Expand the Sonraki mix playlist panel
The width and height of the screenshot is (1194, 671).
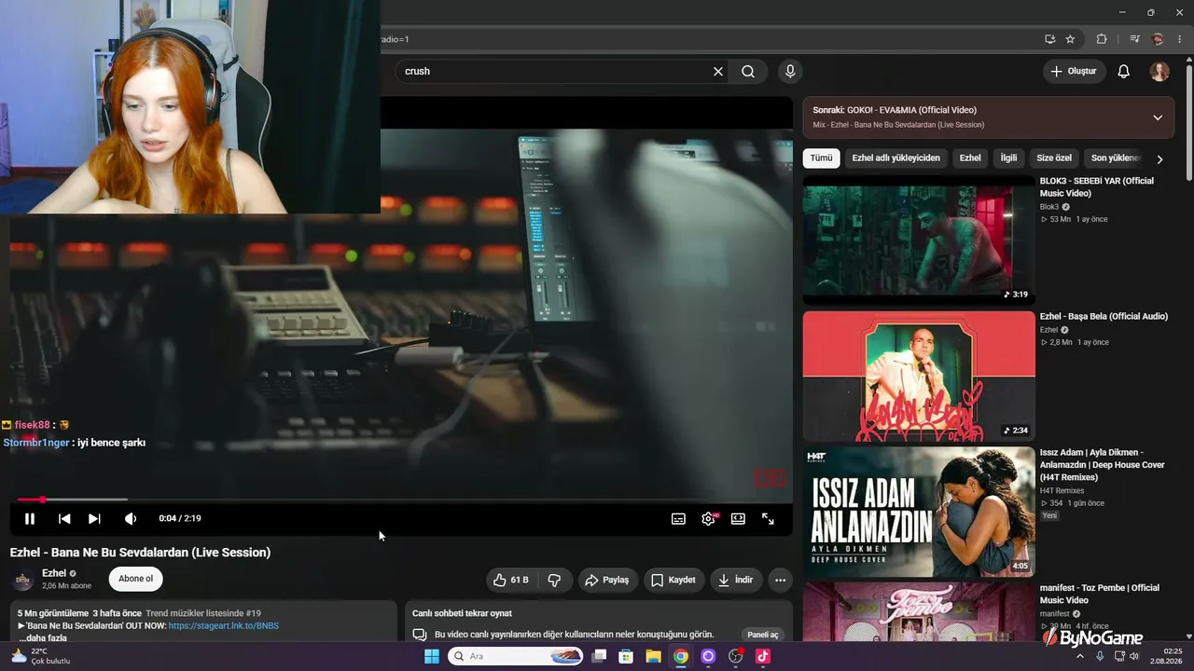tap(1158, 117)
